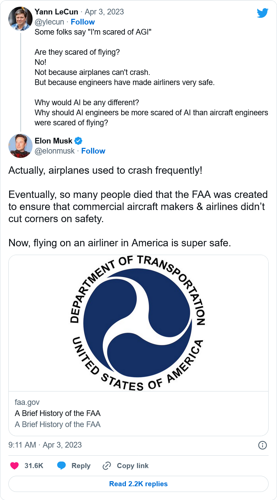Image resolution: width=277 pixels, height=500 pixels.
Task: Follow the @elonmusk account
Action: coord(93,151)
